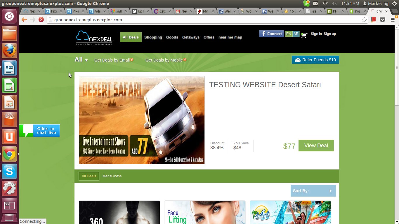This screenshot has height=224, width=399.
Task: Click the Trash icon in the launcher
Action: [9, 219]
